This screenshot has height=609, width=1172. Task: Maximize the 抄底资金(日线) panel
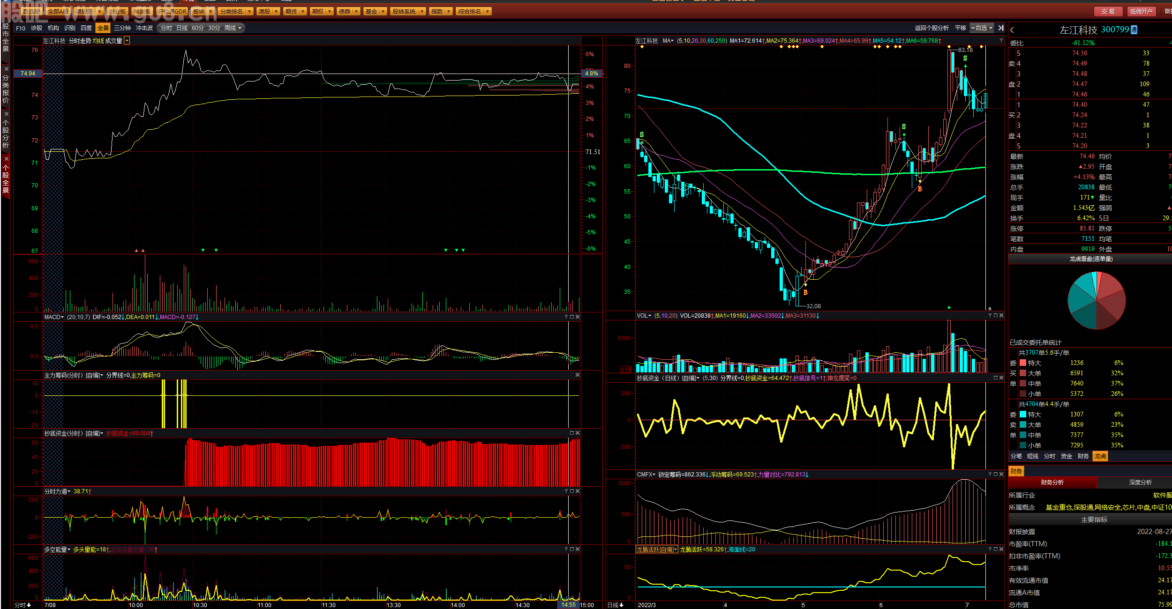(x=996, y=378)
